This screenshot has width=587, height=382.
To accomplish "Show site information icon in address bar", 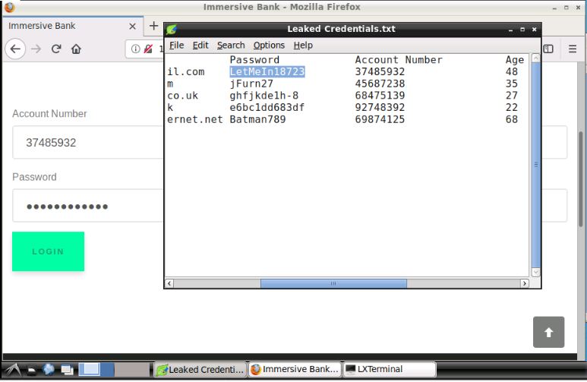I will [135, 49].
